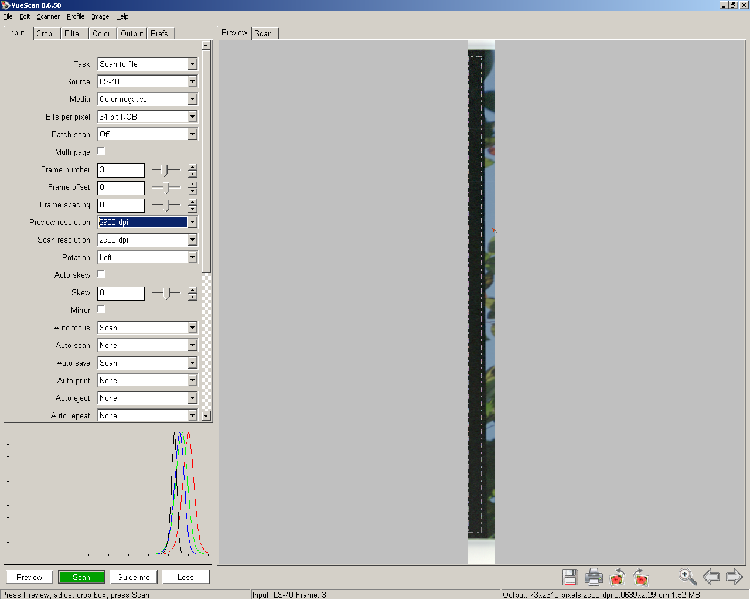The width and height of the screenshot is (750, 600).
Task: Increase Frame number with stepper up arrow
Action: [x=192, y=167]
